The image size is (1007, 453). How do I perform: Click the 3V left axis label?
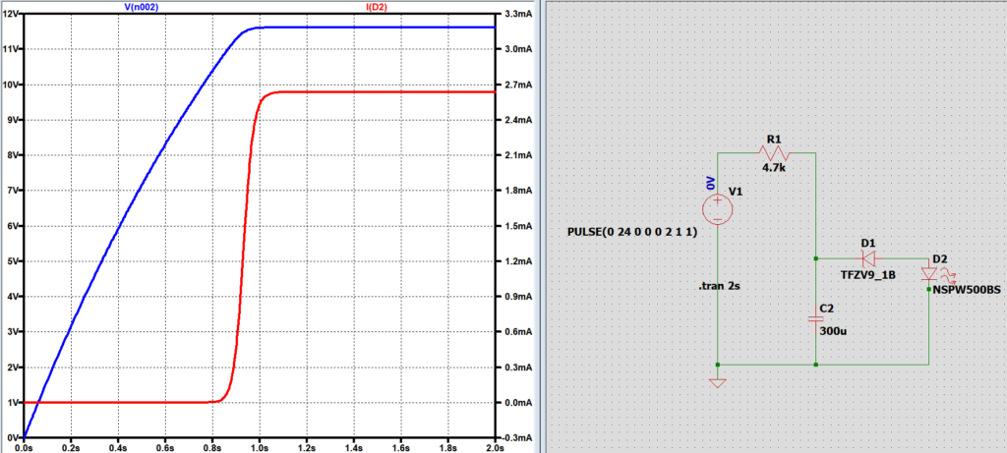[14, 332]
